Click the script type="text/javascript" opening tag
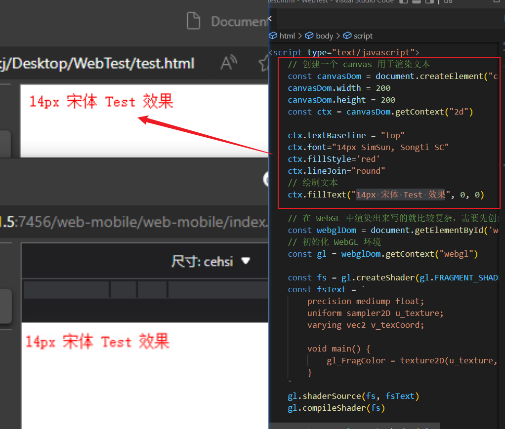Screen dimensions: 505x429 click(x=344, y=52)
